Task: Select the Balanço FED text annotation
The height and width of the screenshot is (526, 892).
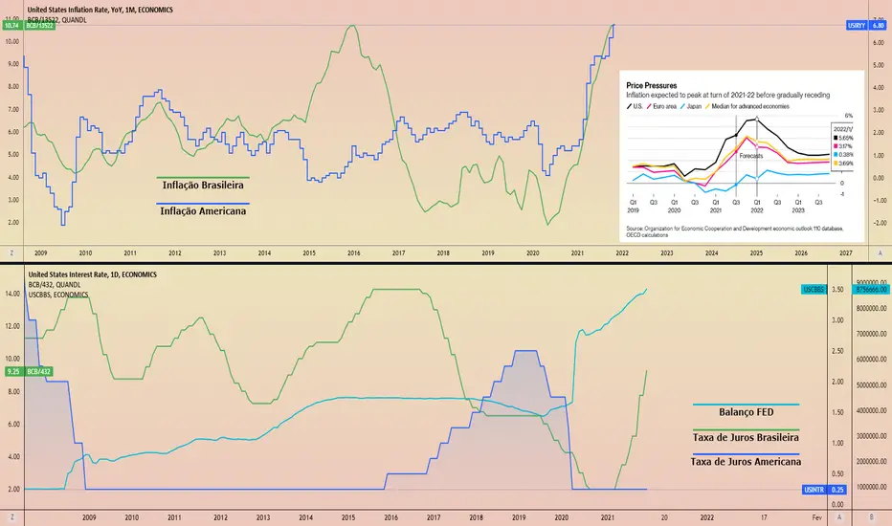Action: (x=746, y=412)
